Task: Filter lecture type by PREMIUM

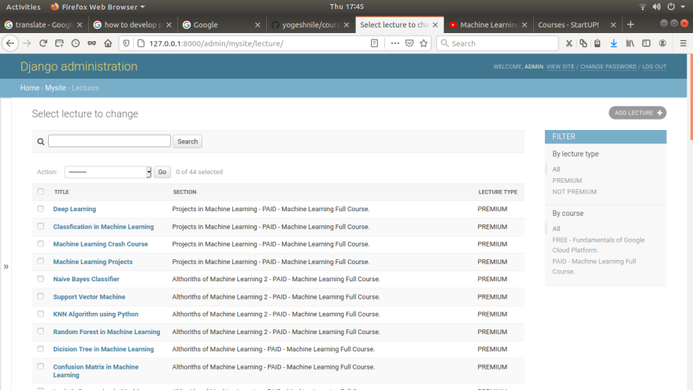Action: point(567,180)
